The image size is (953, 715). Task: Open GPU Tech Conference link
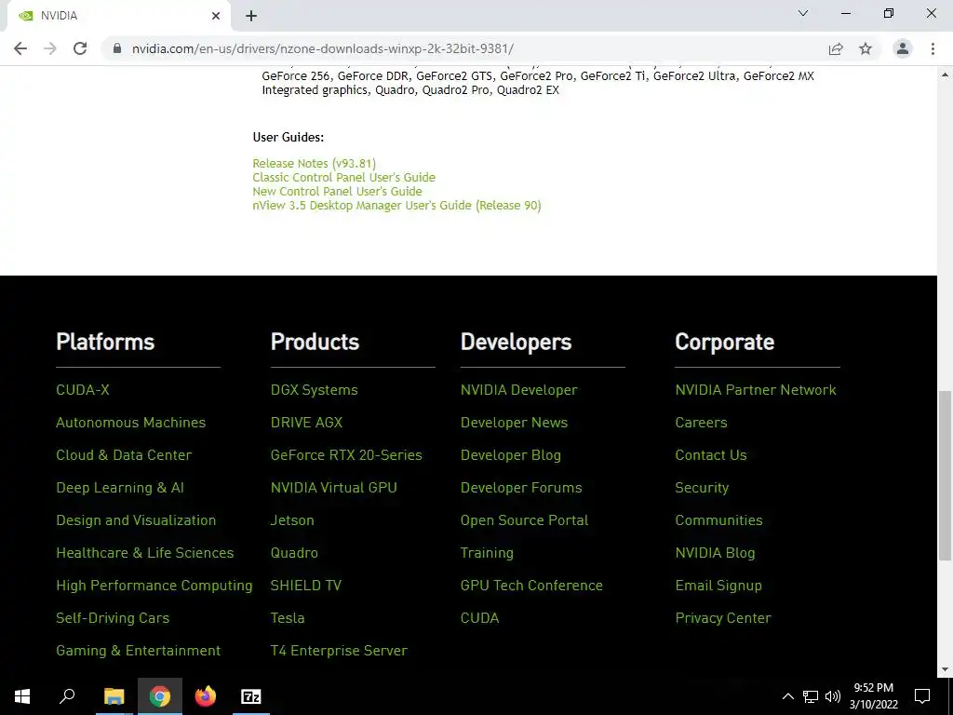(531, 586)
